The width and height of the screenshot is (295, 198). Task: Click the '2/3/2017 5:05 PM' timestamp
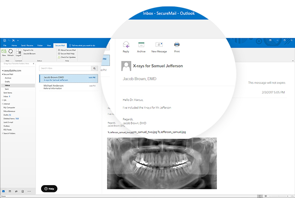[x=273, y=92]
